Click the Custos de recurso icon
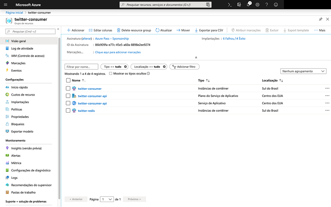 click(7, 94)
